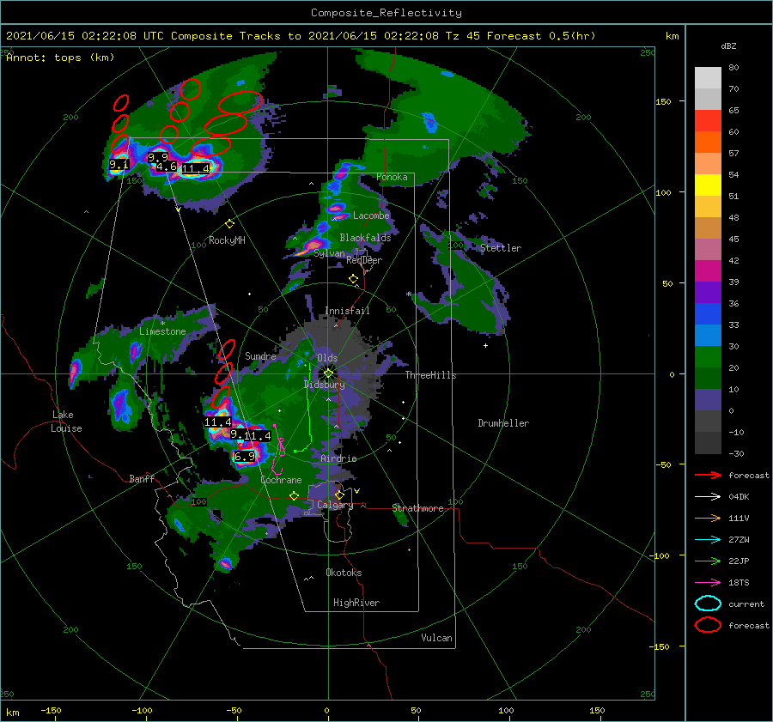Click the Composite_Reflectivity title

pyautogui.click(x=386, y=13)
